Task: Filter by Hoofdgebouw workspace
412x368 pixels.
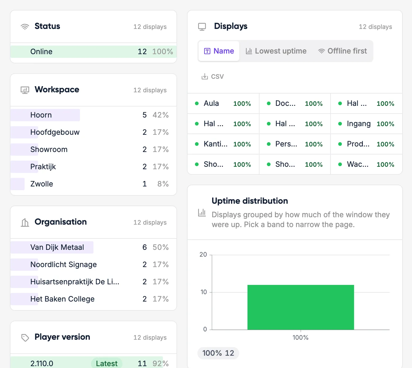Action: [x=93, y=132]
